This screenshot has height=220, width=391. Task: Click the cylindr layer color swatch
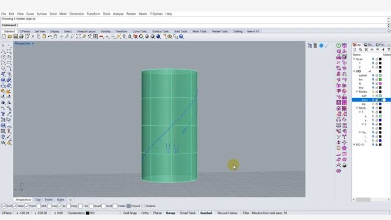[x=380, y=75]
